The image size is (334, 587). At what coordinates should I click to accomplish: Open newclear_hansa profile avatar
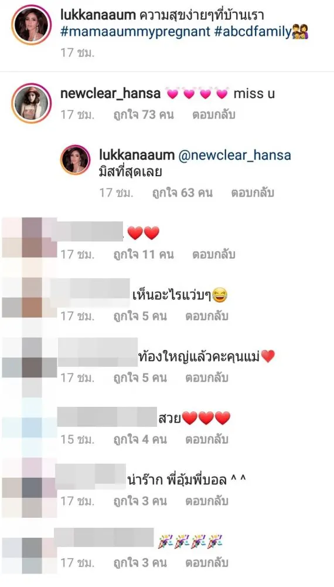[x=32, y=103]
